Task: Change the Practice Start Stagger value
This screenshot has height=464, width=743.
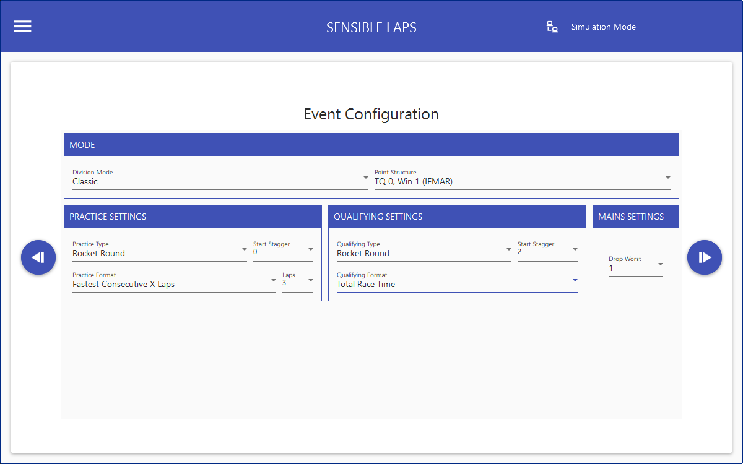Action: [x=283, y=252]
